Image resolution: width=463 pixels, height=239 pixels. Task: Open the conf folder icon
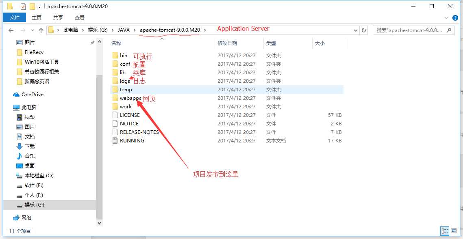click(x=115, y=64)
